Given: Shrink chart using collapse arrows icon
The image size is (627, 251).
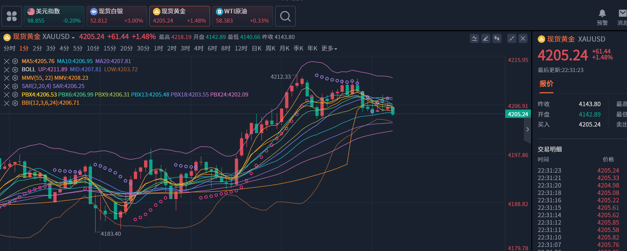Looking at the screenshot, I should click(512, 39).
